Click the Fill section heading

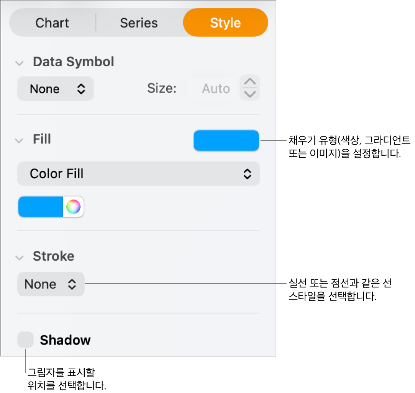tap(42, 139)
